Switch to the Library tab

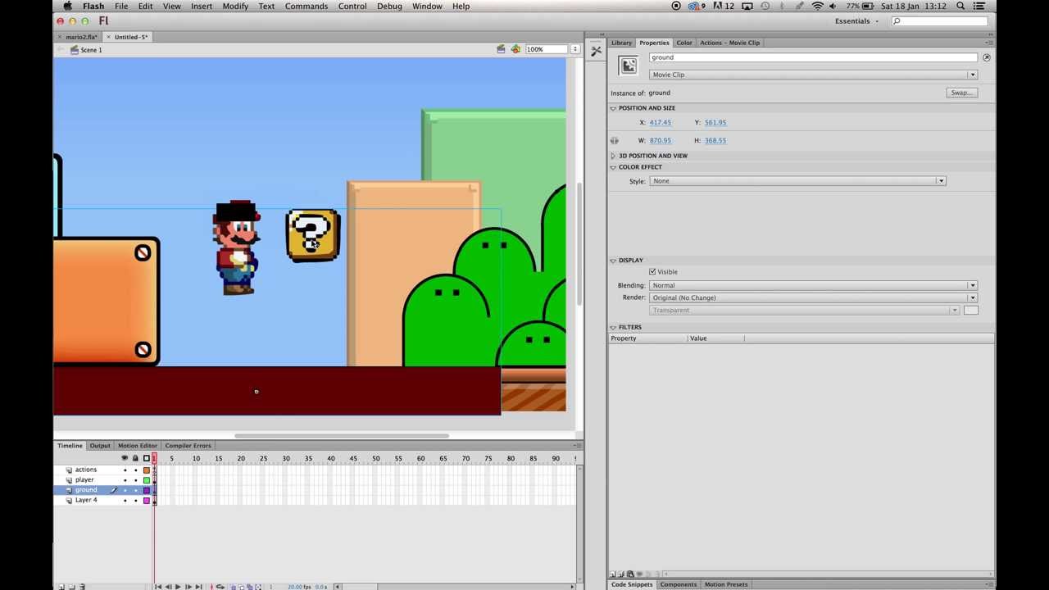click(621, 43)
